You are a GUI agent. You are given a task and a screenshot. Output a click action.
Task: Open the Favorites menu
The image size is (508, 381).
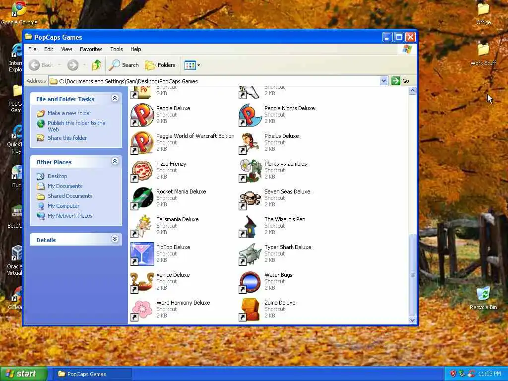coord(91,49)
